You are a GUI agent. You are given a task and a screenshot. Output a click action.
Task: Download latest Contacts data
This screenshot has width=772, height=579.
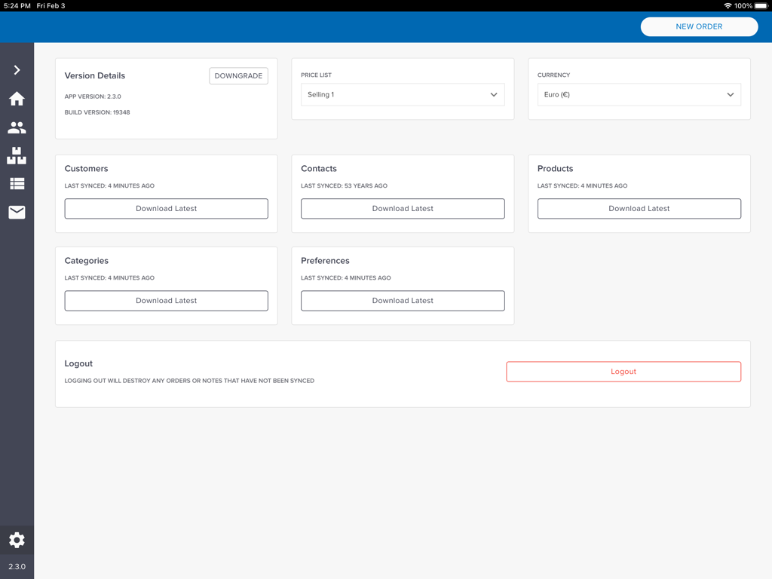point(403,208)
